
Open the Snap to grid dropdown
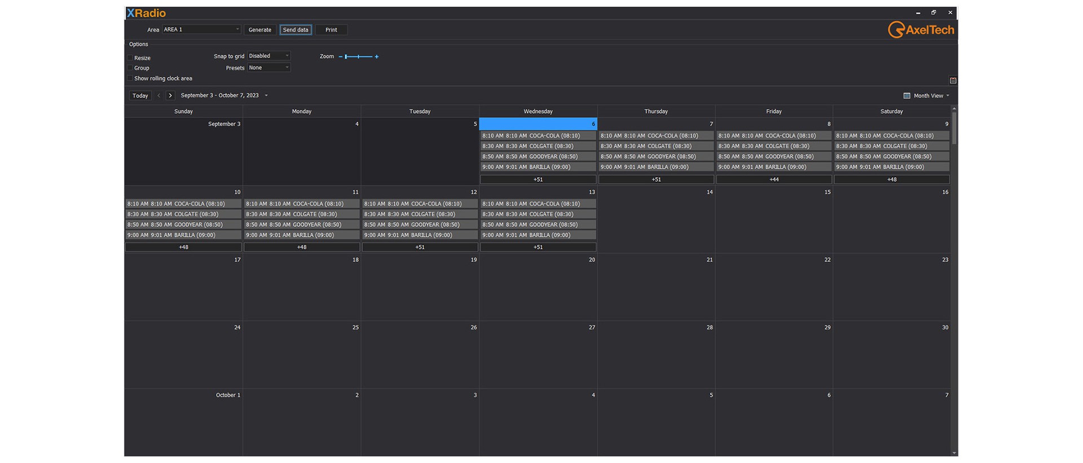[x=269, y=56]
